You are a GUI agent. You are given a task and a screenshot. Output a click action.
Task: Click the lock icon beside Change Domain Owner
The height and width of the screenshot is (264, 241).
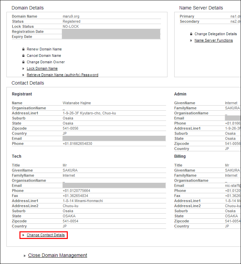[23, 62]
